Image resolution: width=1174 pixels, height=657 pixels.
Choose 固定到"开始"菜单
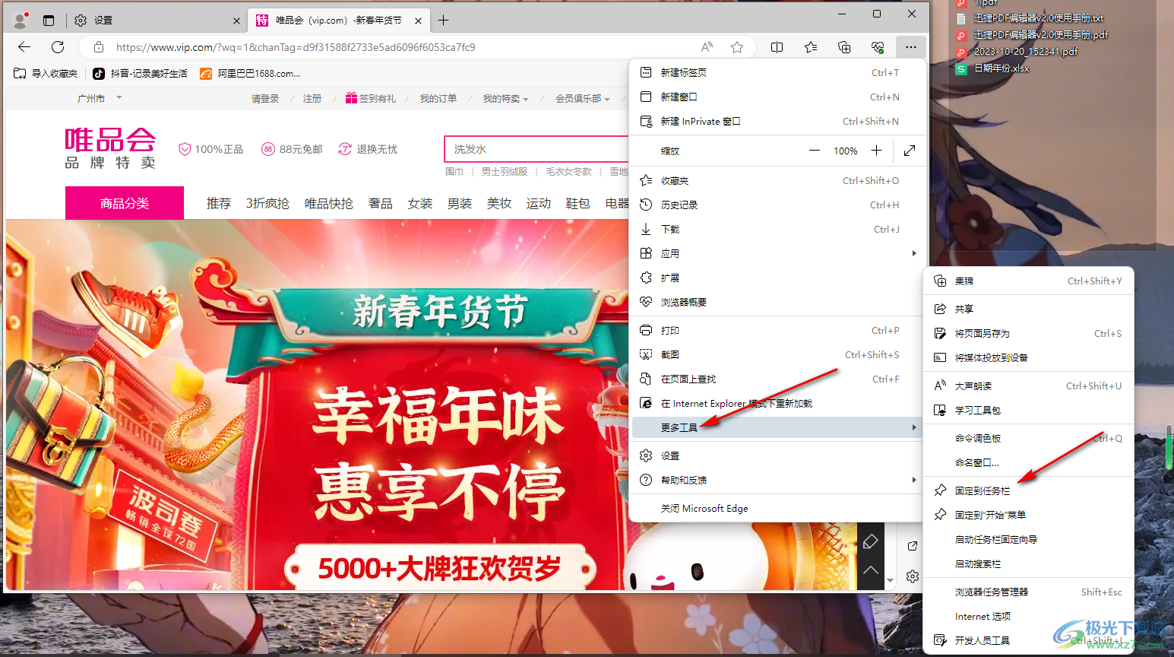(1028, 515)
